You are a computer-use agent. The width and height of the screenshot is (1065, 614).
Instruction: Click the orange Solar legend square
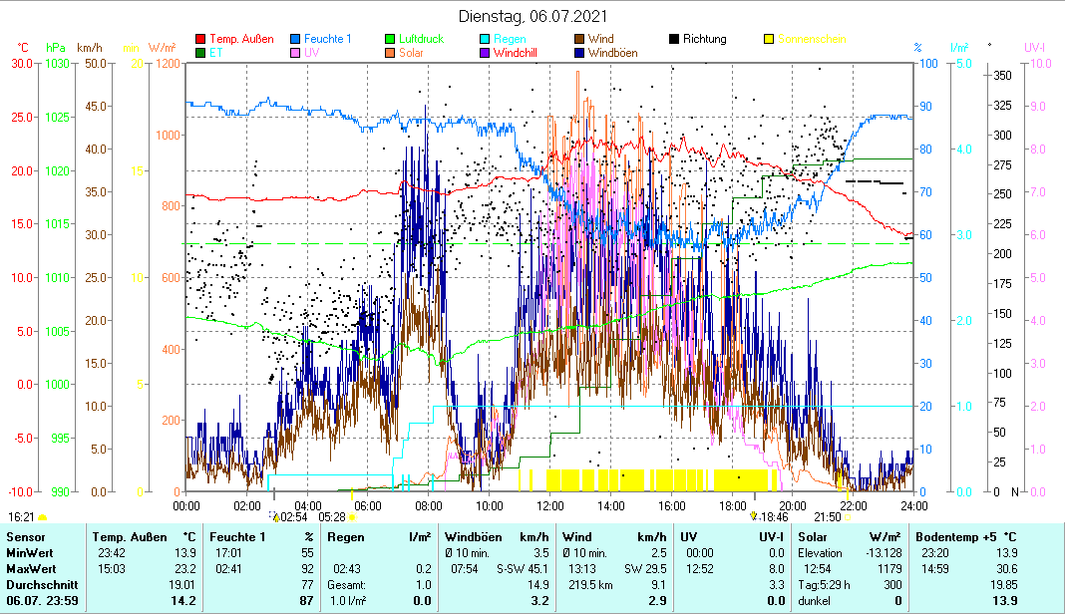390,53
